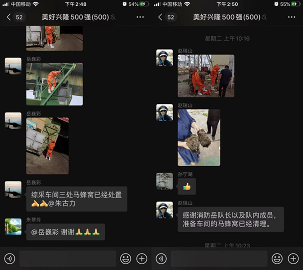This screenshot has height=270, width=303.
Task: Switch to voice input in the right chat
Action: 161,259
